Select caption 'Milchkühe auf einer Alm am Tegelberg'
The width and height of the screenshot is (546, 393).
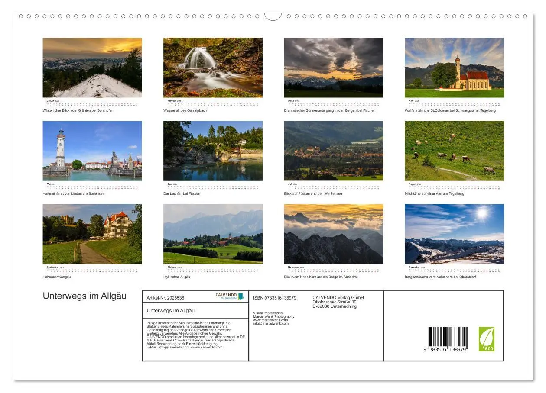coord(435,193)
